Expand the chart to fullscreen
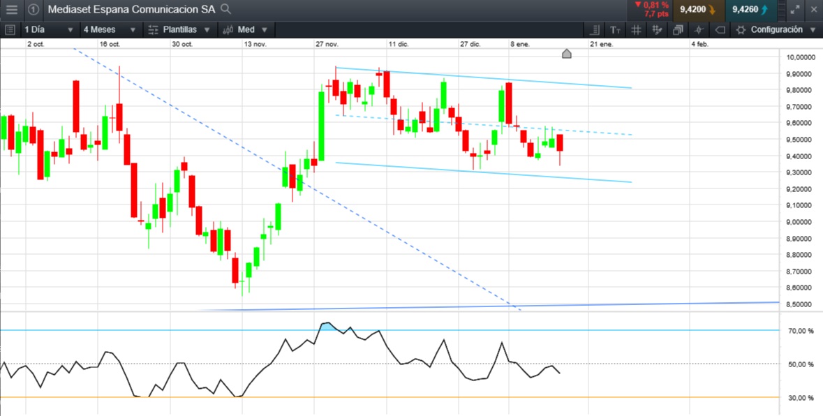The width and height of the screenshot is (823, 416). coord(796,10)
